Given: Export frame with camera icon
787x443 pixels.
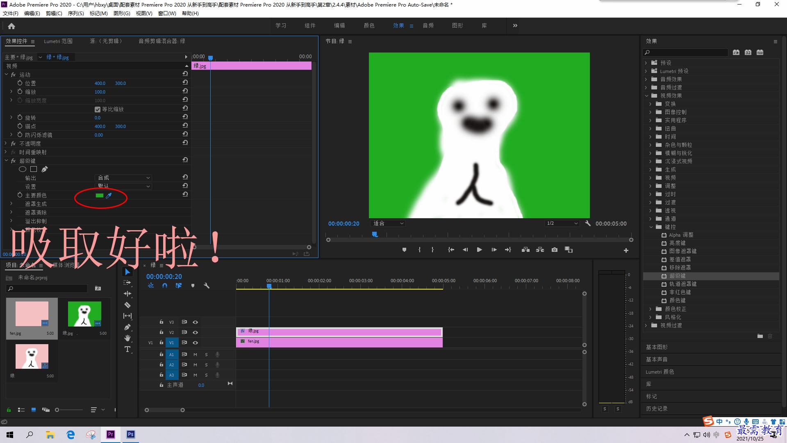Looking at the screenshot, I should [x=555, y=250].
